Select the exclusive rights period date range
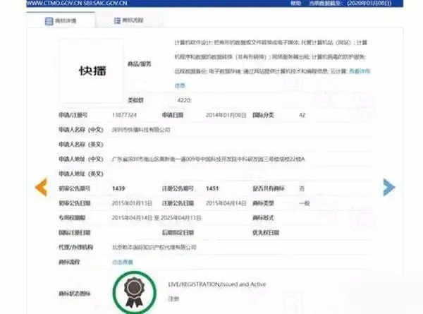 tap(157, 218)
